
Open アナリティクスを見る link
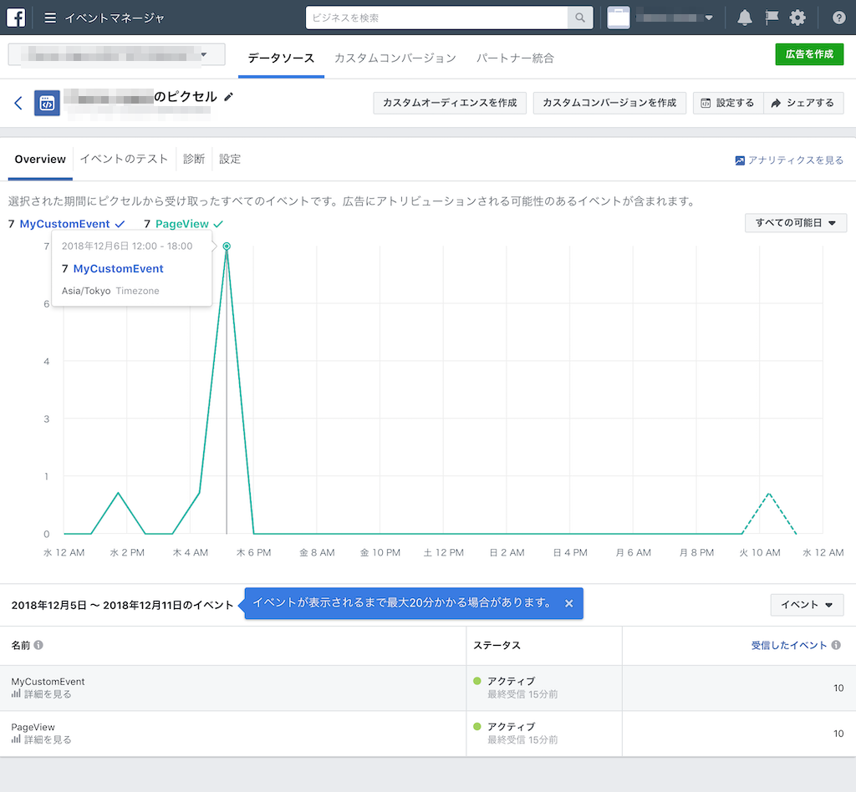tap(789, 160)
